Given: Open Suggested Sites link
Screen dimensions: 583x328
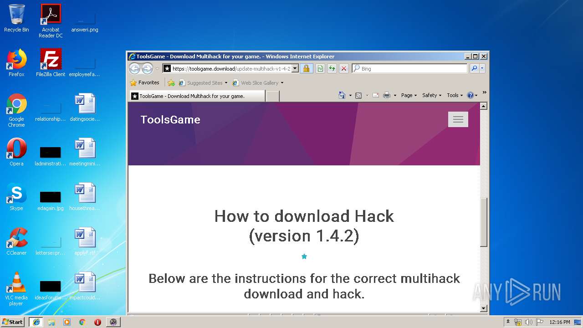Looking at the screenshot, I should click(x=203, y=83).
